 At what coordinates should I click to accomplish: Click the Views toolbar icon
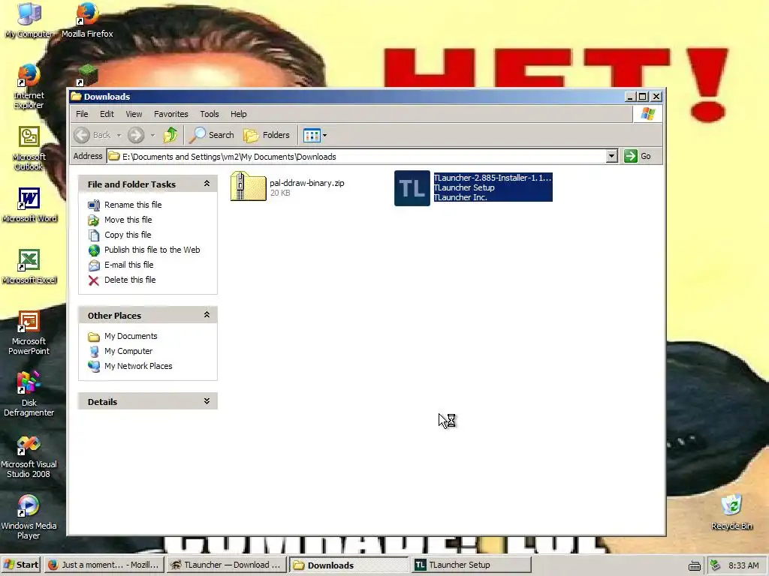tap(312, 135)
